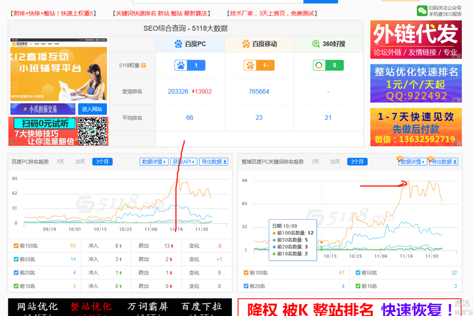This screenshot has height=316, width=473.
Task: Open 新排+快排+整站 ad link
Action: [x=53, y=13]
